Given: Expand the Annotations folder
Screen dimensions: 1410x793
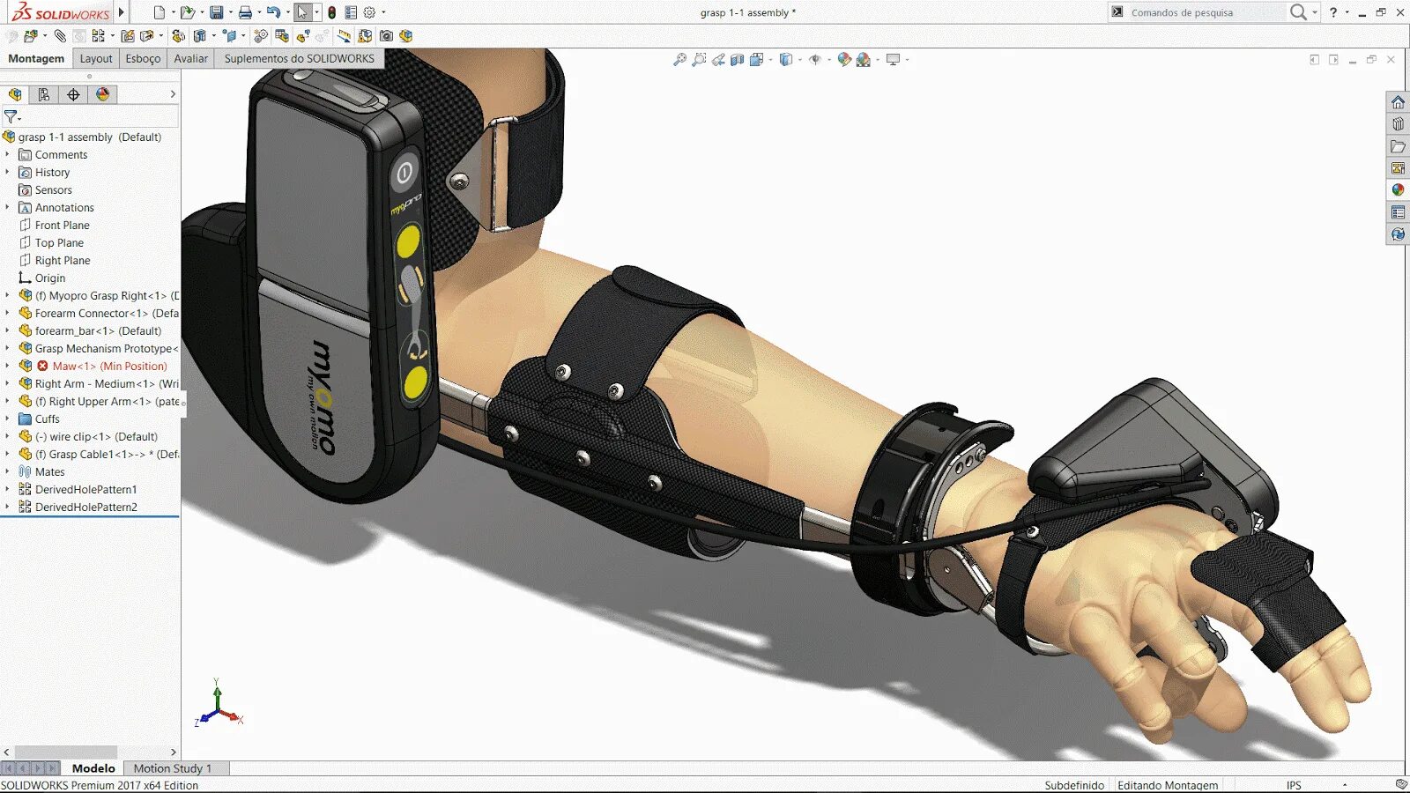Looking at the screenshot, I should 7,207.
